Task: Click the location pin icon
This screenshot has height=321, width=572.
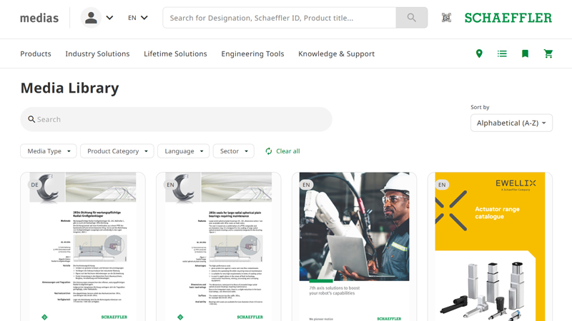Action: point(479,53)
